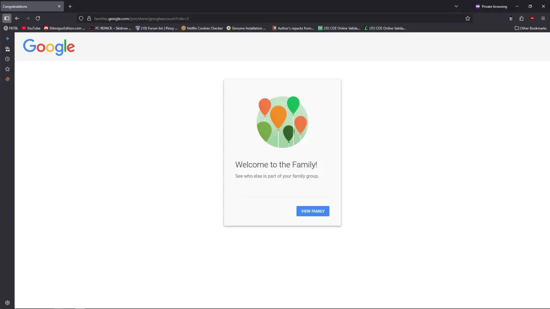Open the Author's repacks bookmark
This screenshot has width=550, height=309.
tap(293, 28)
